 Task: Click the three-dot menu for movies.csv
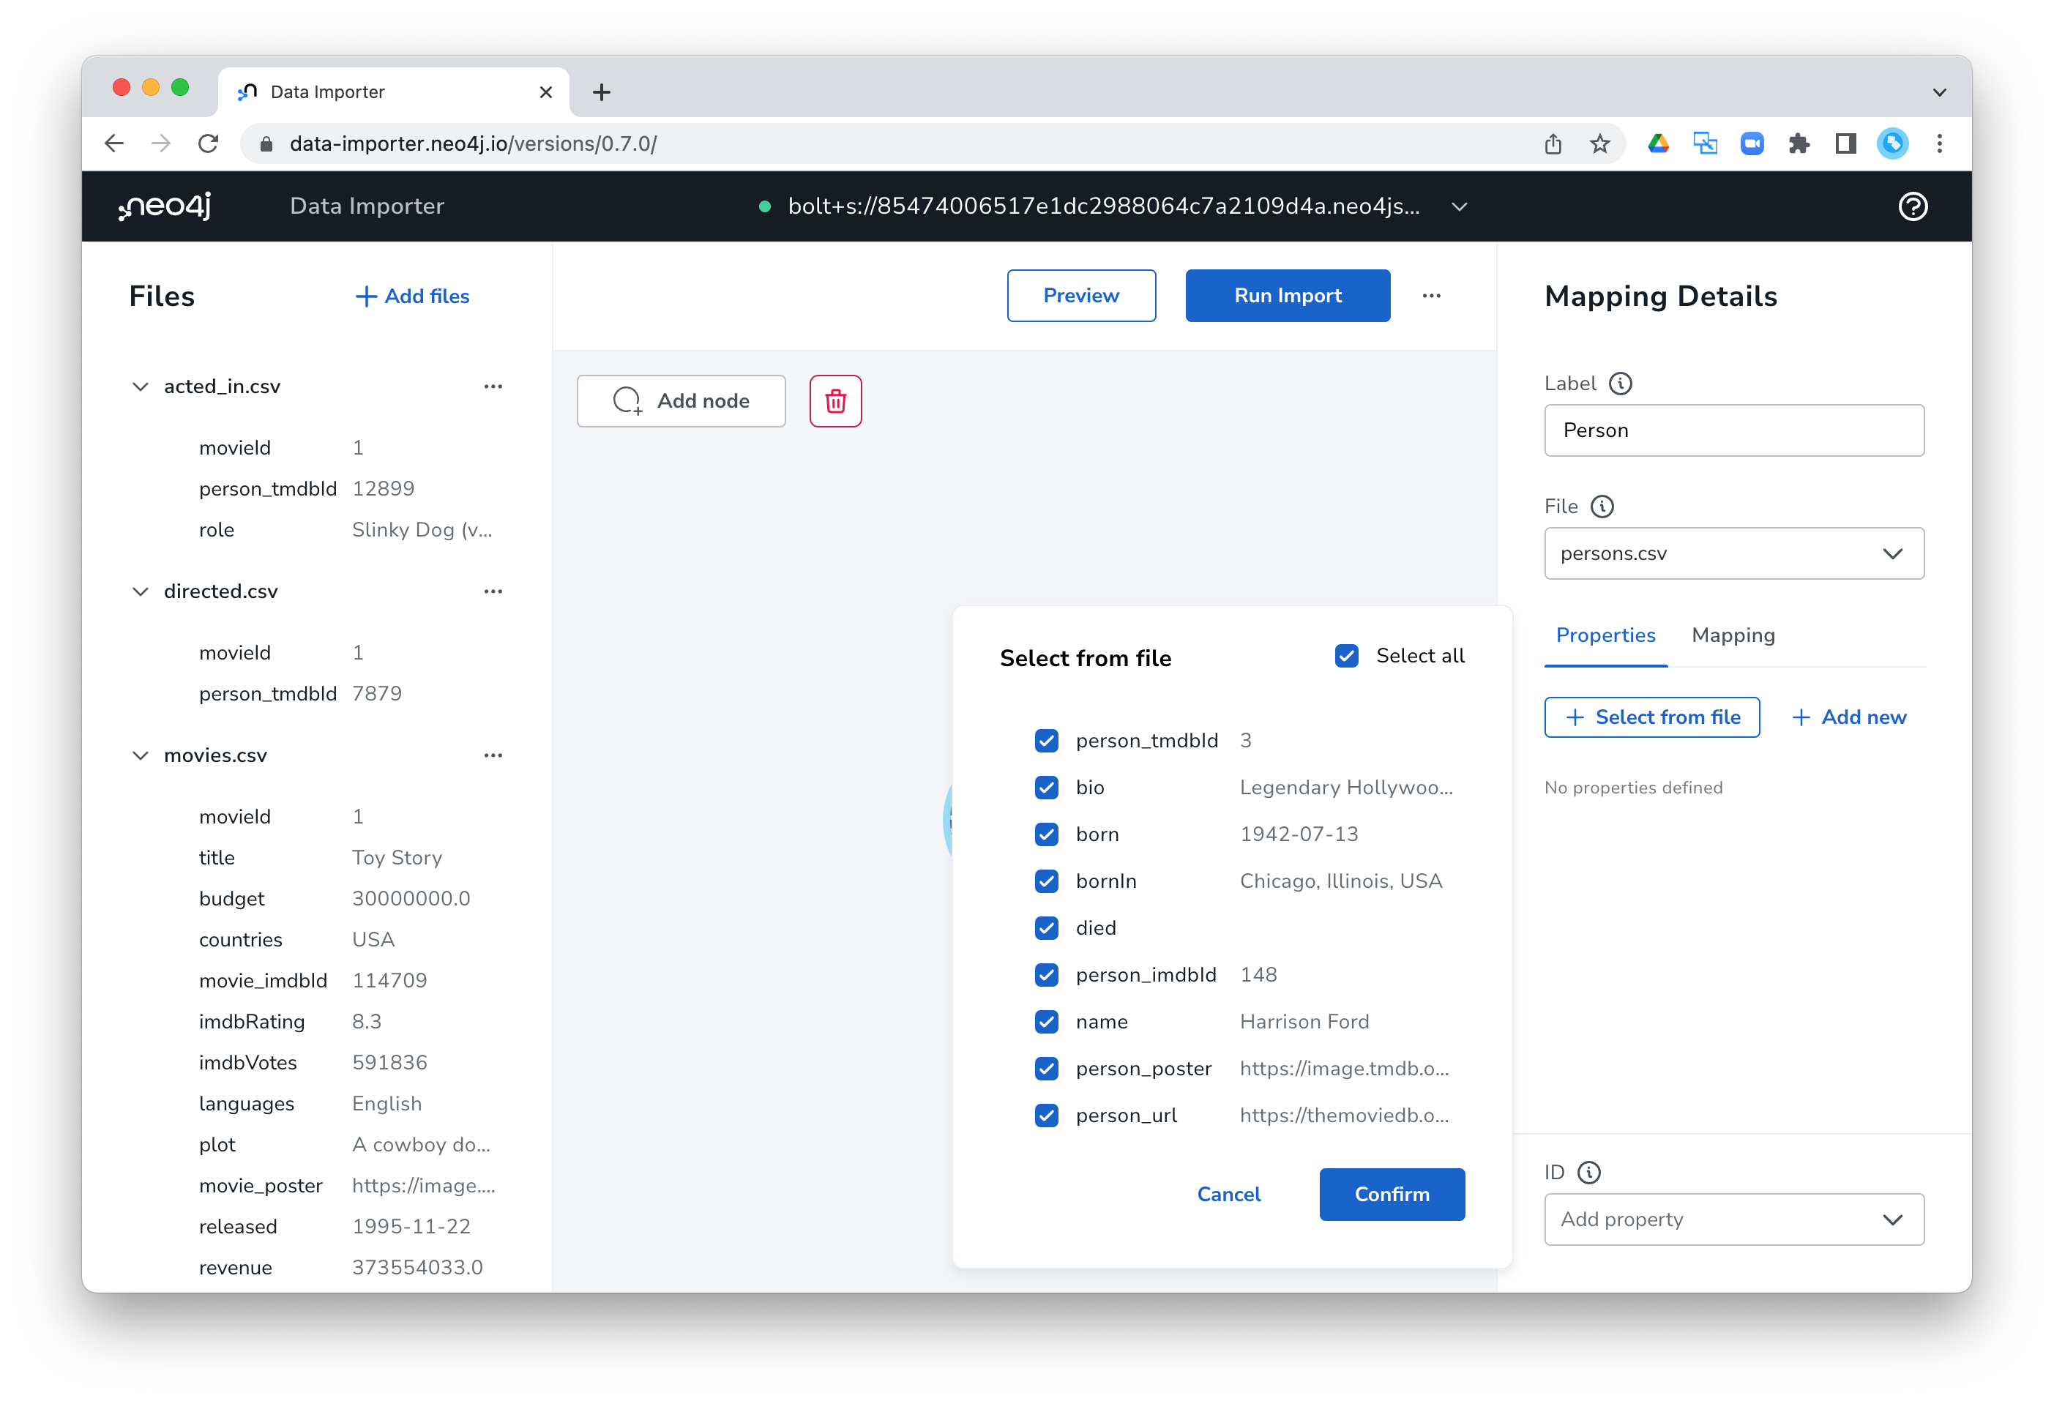coord(495,755)
